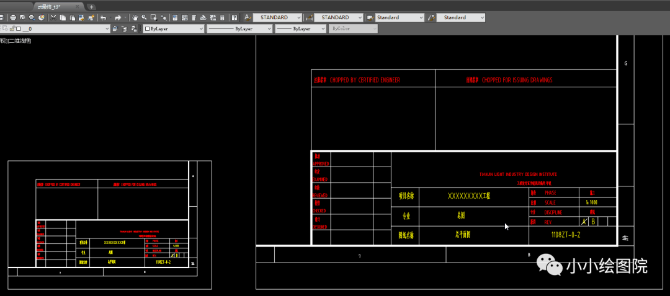Expand the Undo history dropdown arrow
The width and height of the screenshot is (670, 296).
tap(110, 17)
